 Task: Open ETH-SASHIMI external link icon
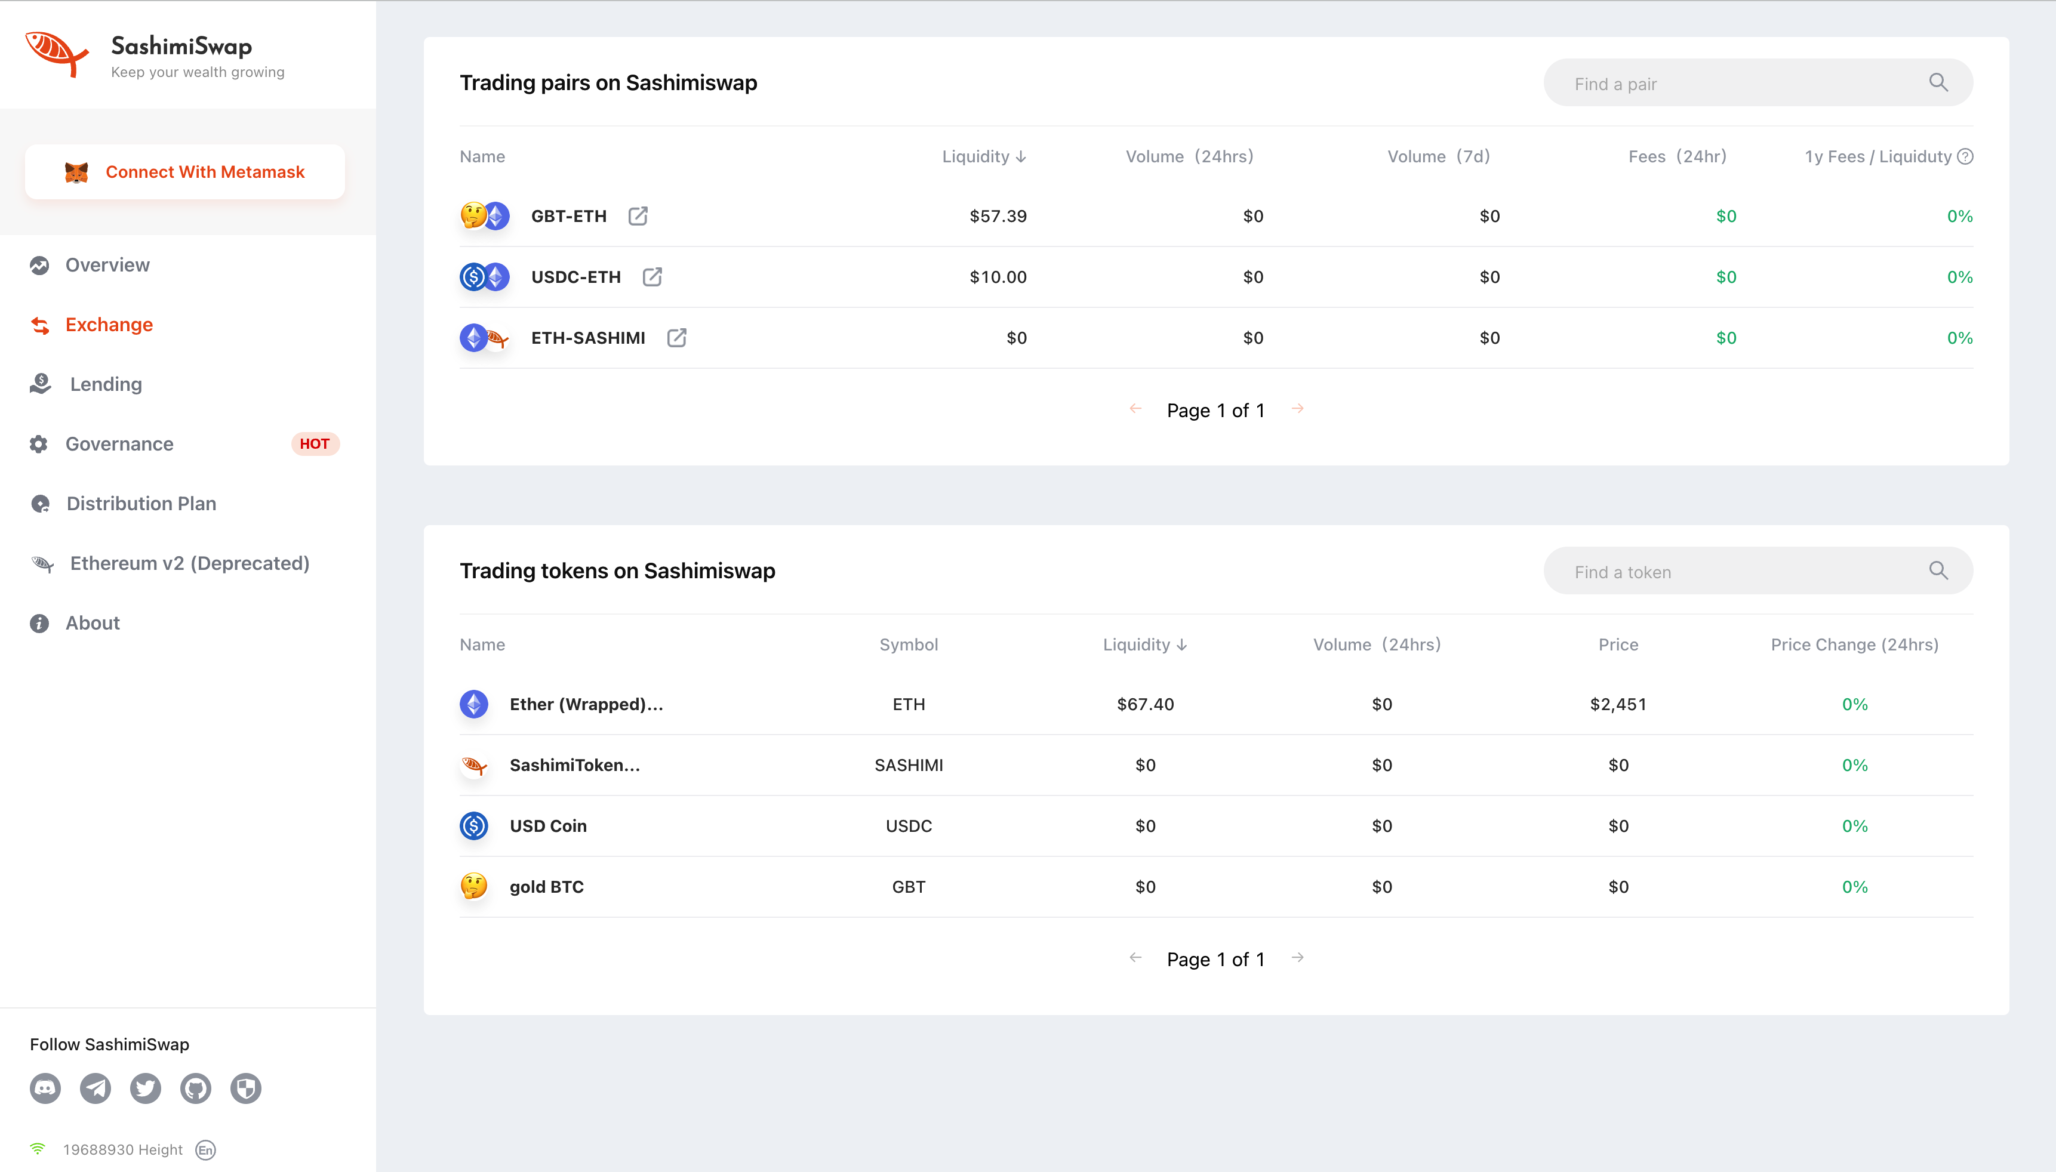pos(676,338)
